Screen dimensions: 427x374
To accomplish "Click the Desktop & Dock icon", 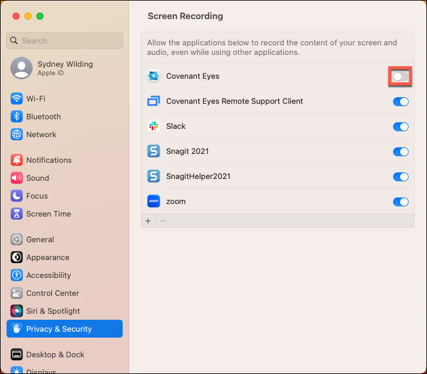I will coord(17,354).
